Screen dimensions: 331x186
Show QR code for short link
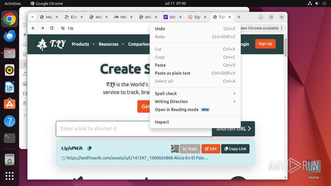pos(175,149)
